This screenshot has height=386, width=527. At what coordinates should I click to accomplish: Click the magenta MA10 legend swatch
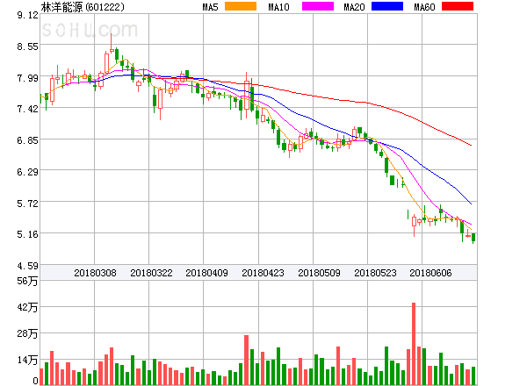pos(311,7)
